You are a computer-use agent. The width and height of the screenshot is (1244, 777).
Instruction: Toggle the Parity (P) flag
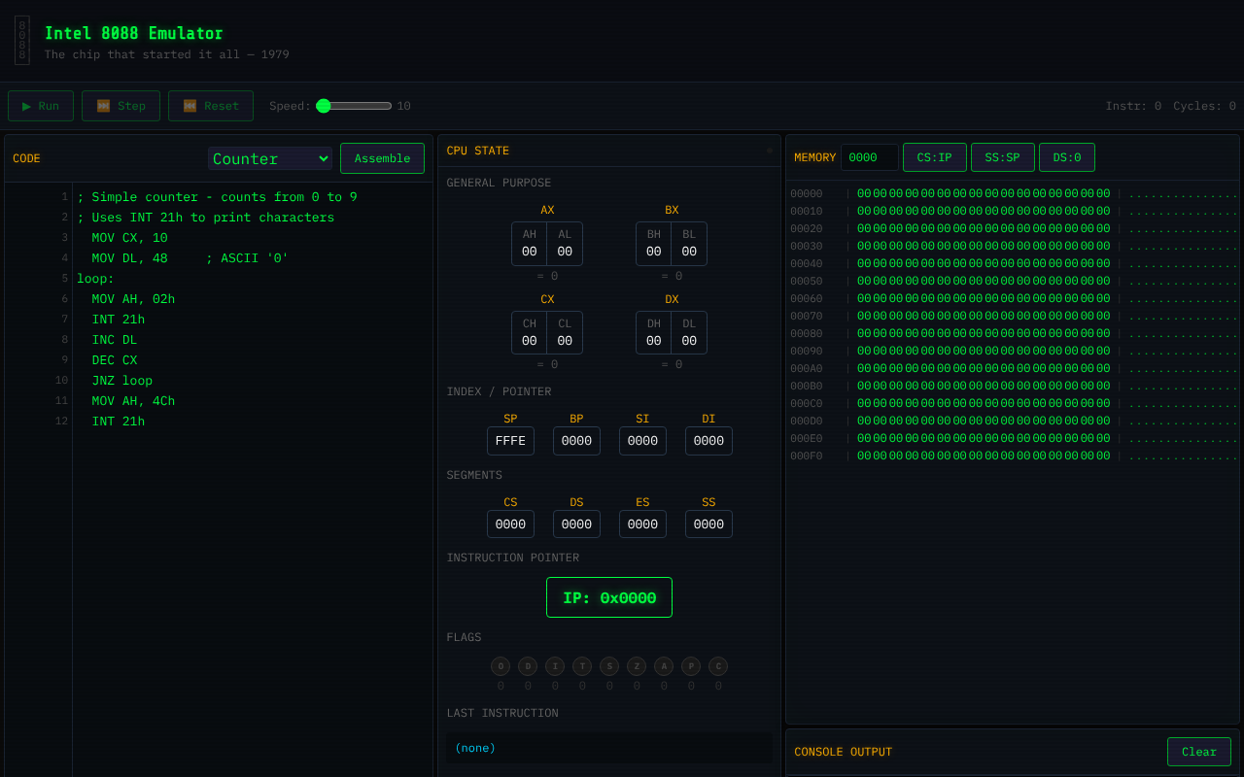tap(691, 666)
